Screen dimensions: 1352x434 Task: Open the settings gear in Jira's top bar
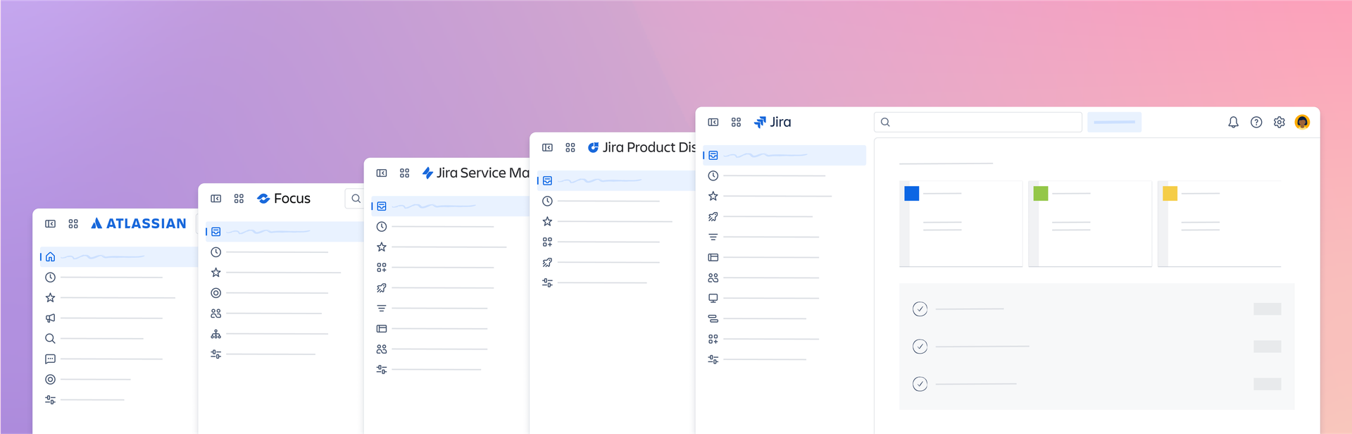coord(1279,123)
